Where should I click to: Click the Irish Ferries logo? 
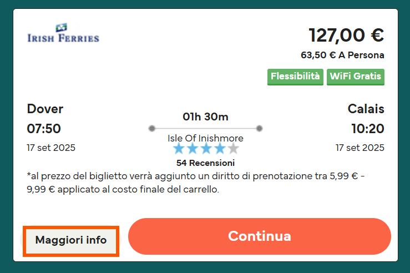(63, 33)
